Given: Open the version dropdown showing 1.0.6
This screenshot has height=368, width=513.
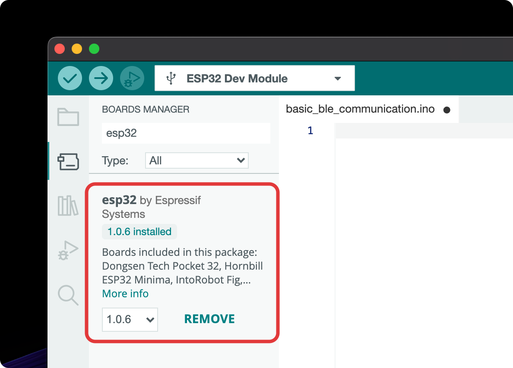Looking at the screenshot, I should tap(130, 319).
